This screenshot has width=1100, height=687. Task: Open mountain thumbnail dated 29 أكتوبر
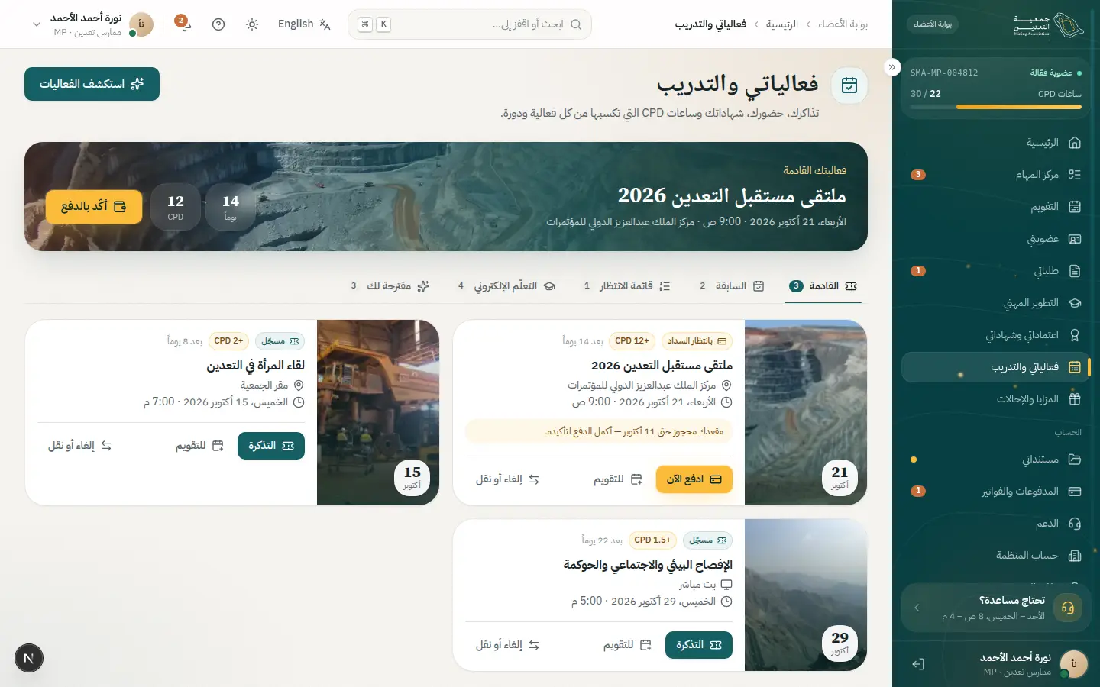point(806,595)
